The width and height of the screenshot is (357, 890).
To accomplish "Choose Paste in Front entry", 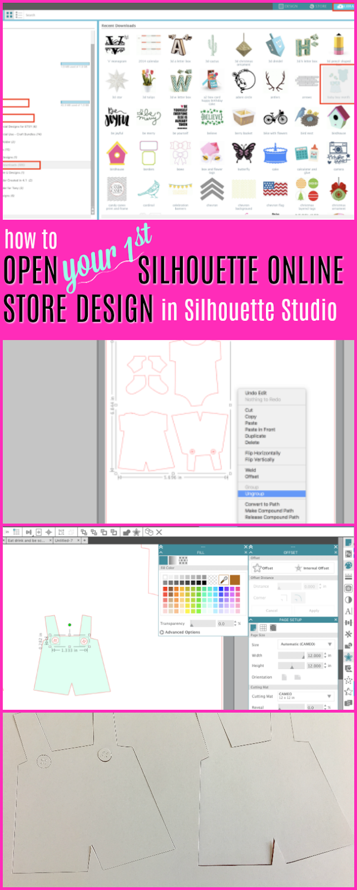I will pos(260,429).
